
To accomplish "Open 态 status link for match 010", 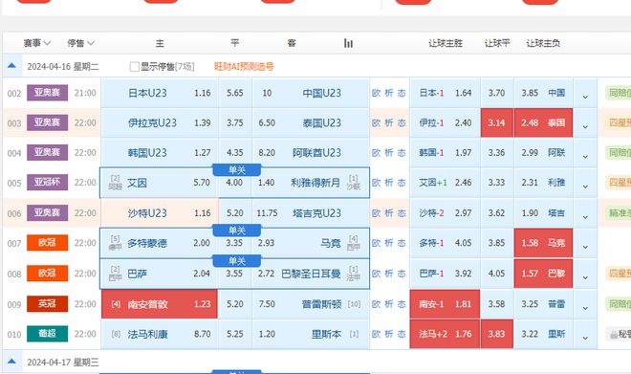I will pyautogui.click(x=402, y=334).
